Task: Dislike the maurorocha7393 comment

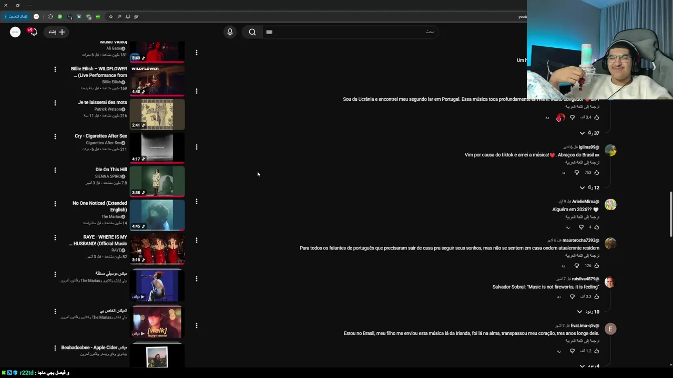Action: tap(577, 266)
